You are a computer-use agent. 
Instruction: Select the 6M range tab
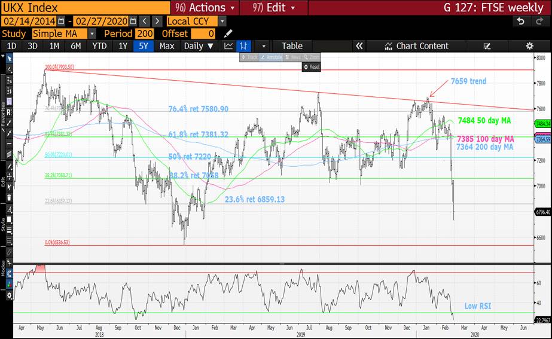coord(76,46)
